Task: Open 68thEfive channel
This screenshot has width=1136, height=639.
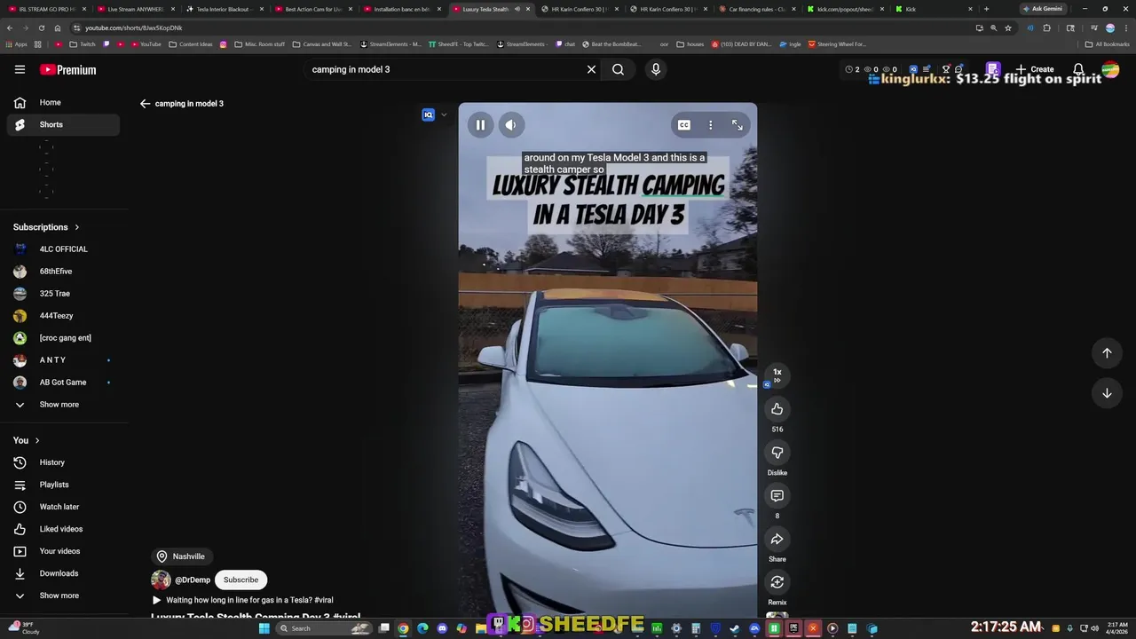Action: (63, 272)
